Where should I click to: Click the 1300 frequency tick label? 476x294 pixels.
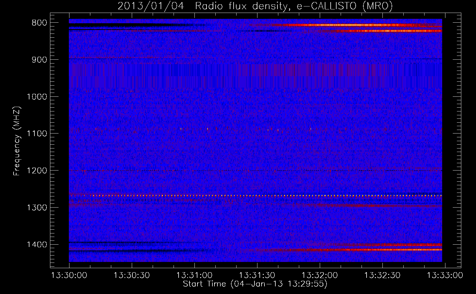click(37, 208)
